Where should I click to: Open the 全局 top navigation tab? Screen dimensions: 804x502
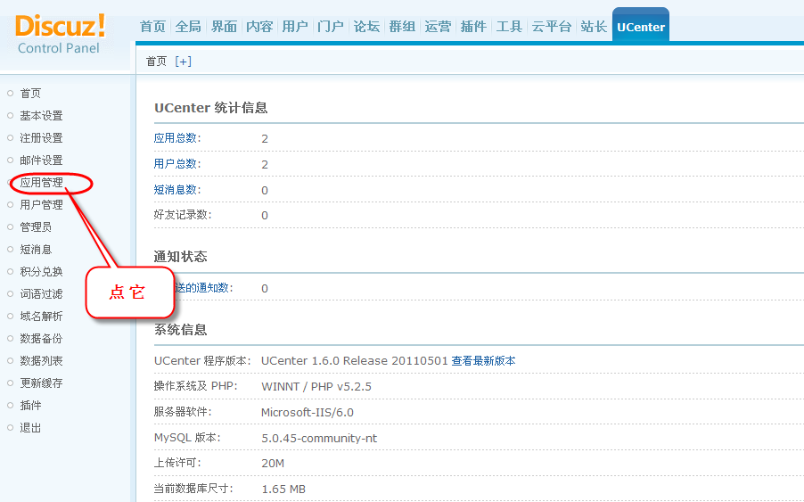tap(188, 27)
